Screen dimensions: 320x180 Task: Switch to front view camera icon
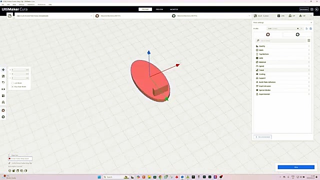coord(13,170)
